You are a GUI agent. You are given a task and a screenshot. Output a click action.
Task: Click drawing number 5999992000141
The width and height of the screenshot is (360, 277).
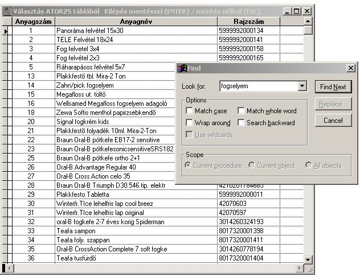(x=249, y=40)
